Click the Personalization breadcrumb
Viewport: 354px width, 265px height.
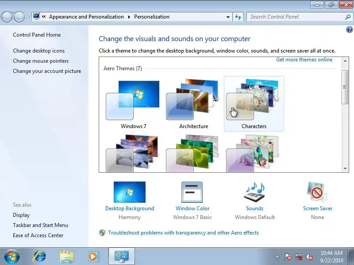point(152,17)
